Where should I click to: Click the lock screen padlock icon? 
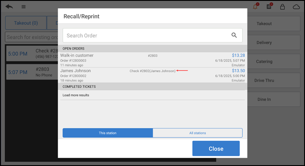click(282, 7)
